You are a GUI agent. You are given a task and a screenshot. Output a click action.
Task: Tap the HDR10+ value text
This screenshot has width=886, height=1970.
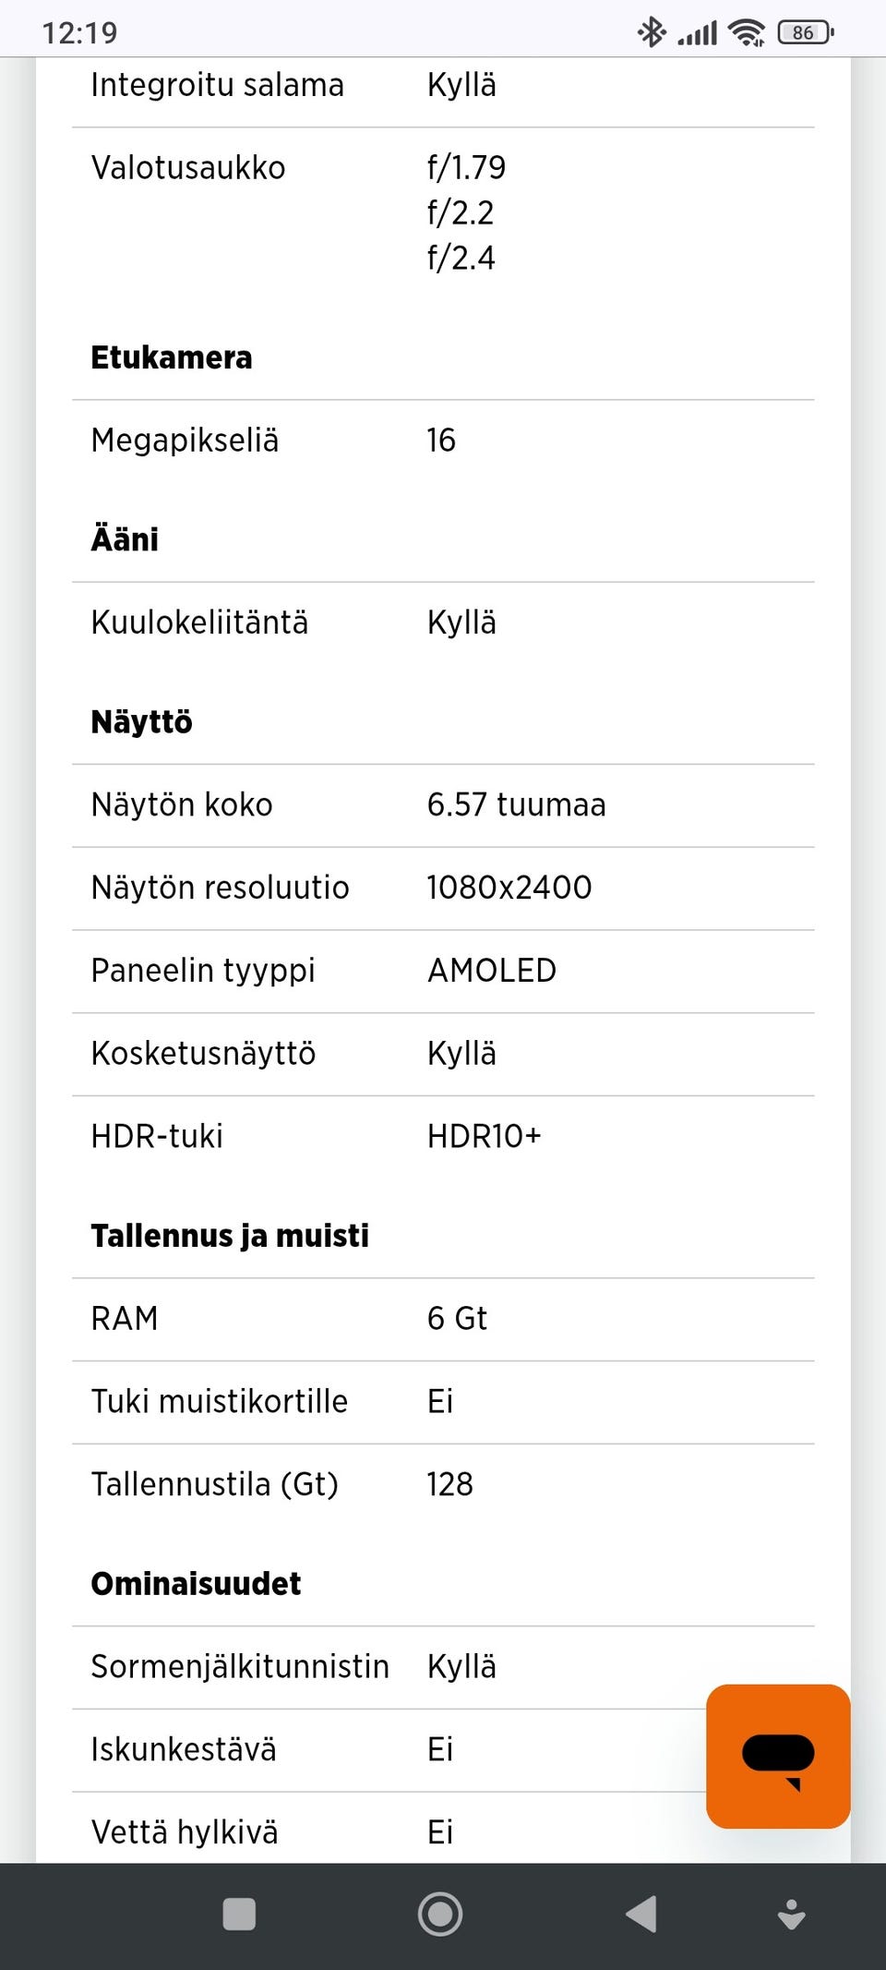[484, 1136]
